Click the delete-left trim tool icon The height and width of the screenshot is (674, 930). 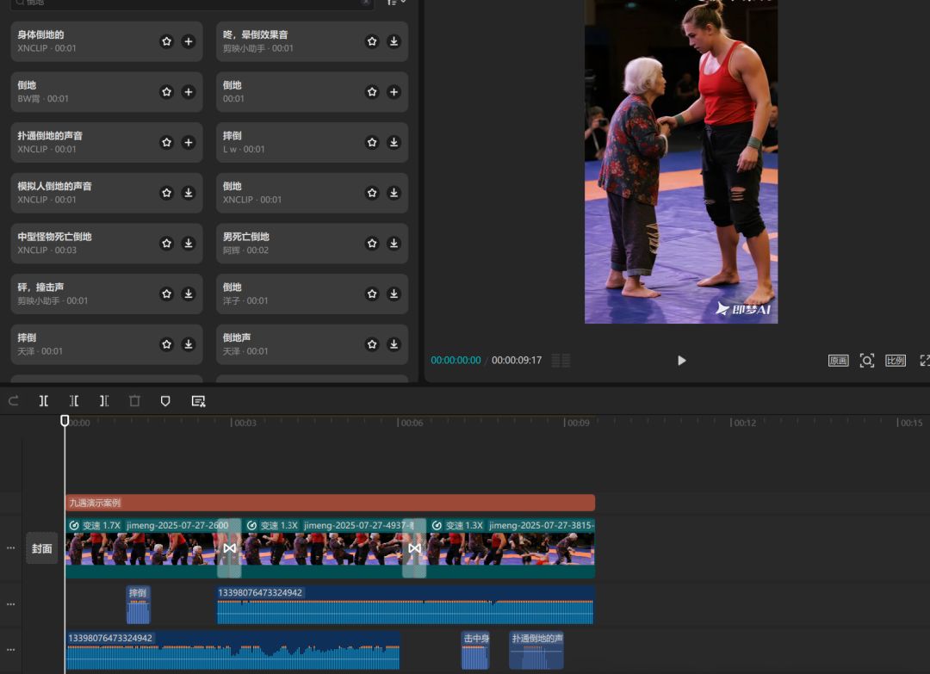click(x=74, y=401)
